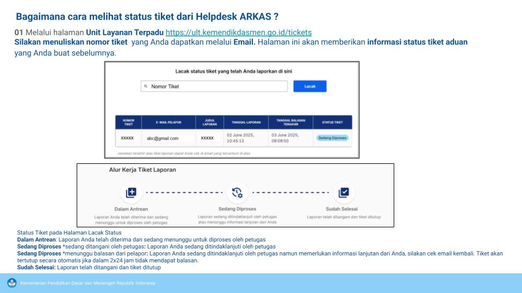Click the bold Dalam Antrean: description line

pos(141,239)
